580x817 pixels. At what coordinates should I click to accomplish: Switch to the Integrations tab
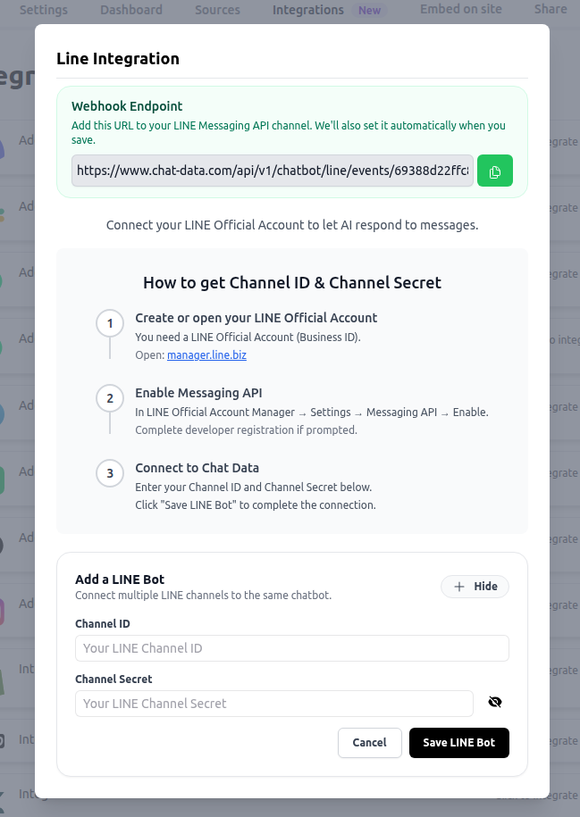pos(307,10)
